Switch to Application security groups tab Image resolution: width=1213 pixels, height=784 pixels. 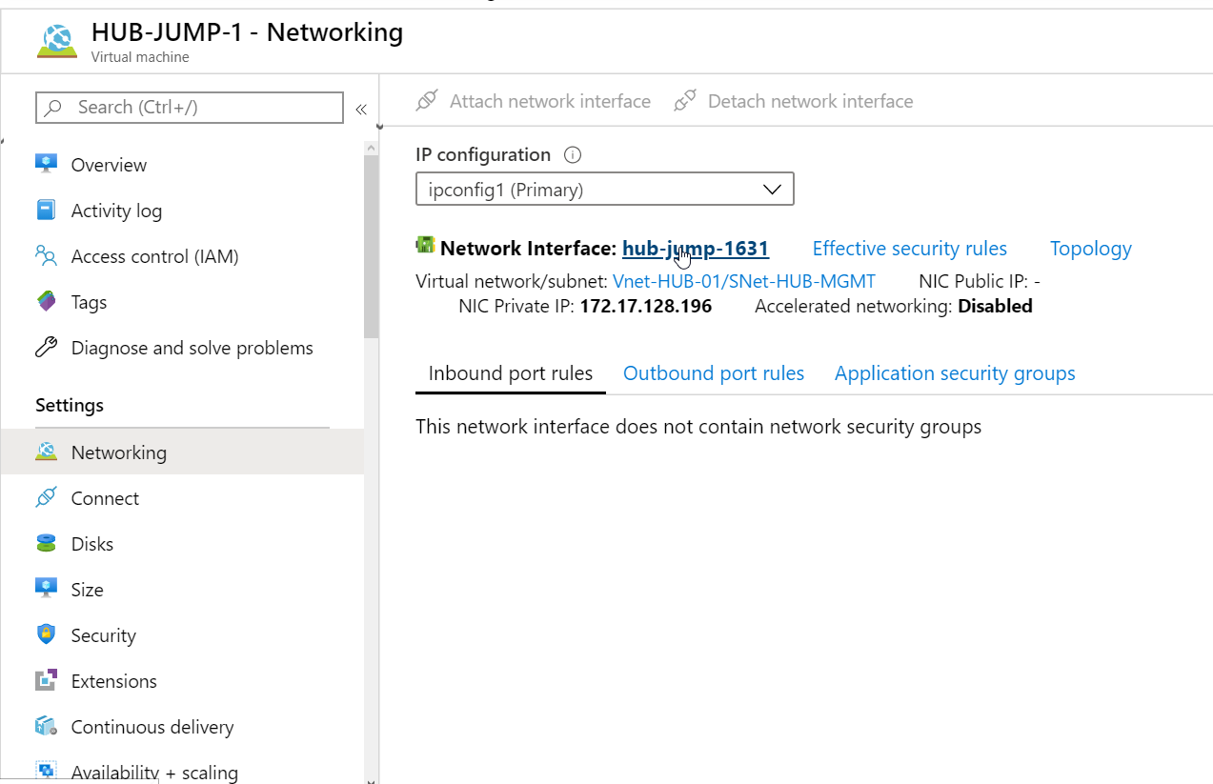(x=955, y=373)
